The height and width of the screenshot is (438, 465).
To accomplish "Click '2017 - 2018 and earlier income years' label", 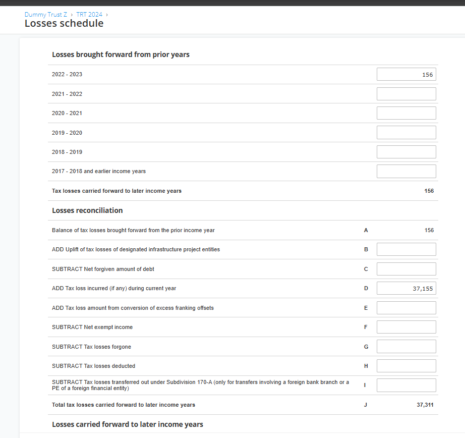I will coord(99,171).
